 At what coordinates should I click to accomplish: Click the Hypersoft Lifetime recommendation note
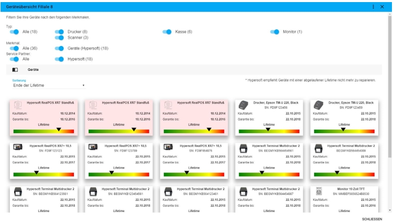tap(310, 80)
